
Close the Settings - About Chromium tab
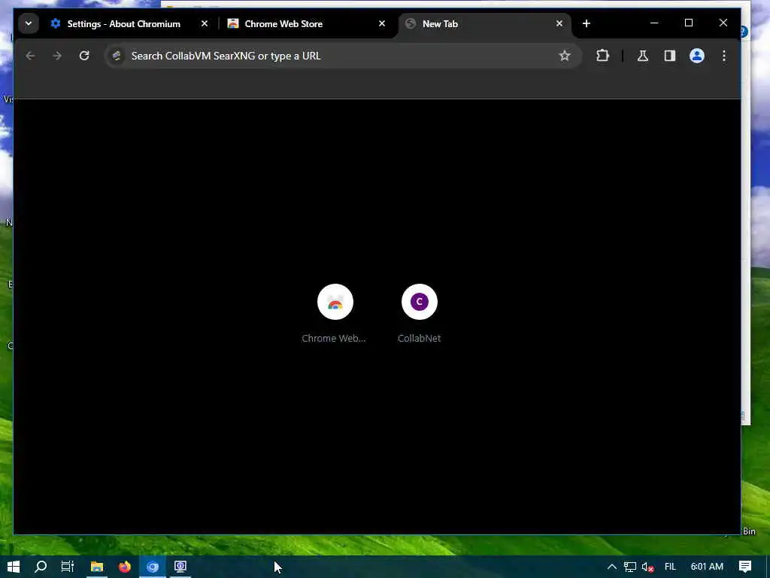[x=205, y=23]
